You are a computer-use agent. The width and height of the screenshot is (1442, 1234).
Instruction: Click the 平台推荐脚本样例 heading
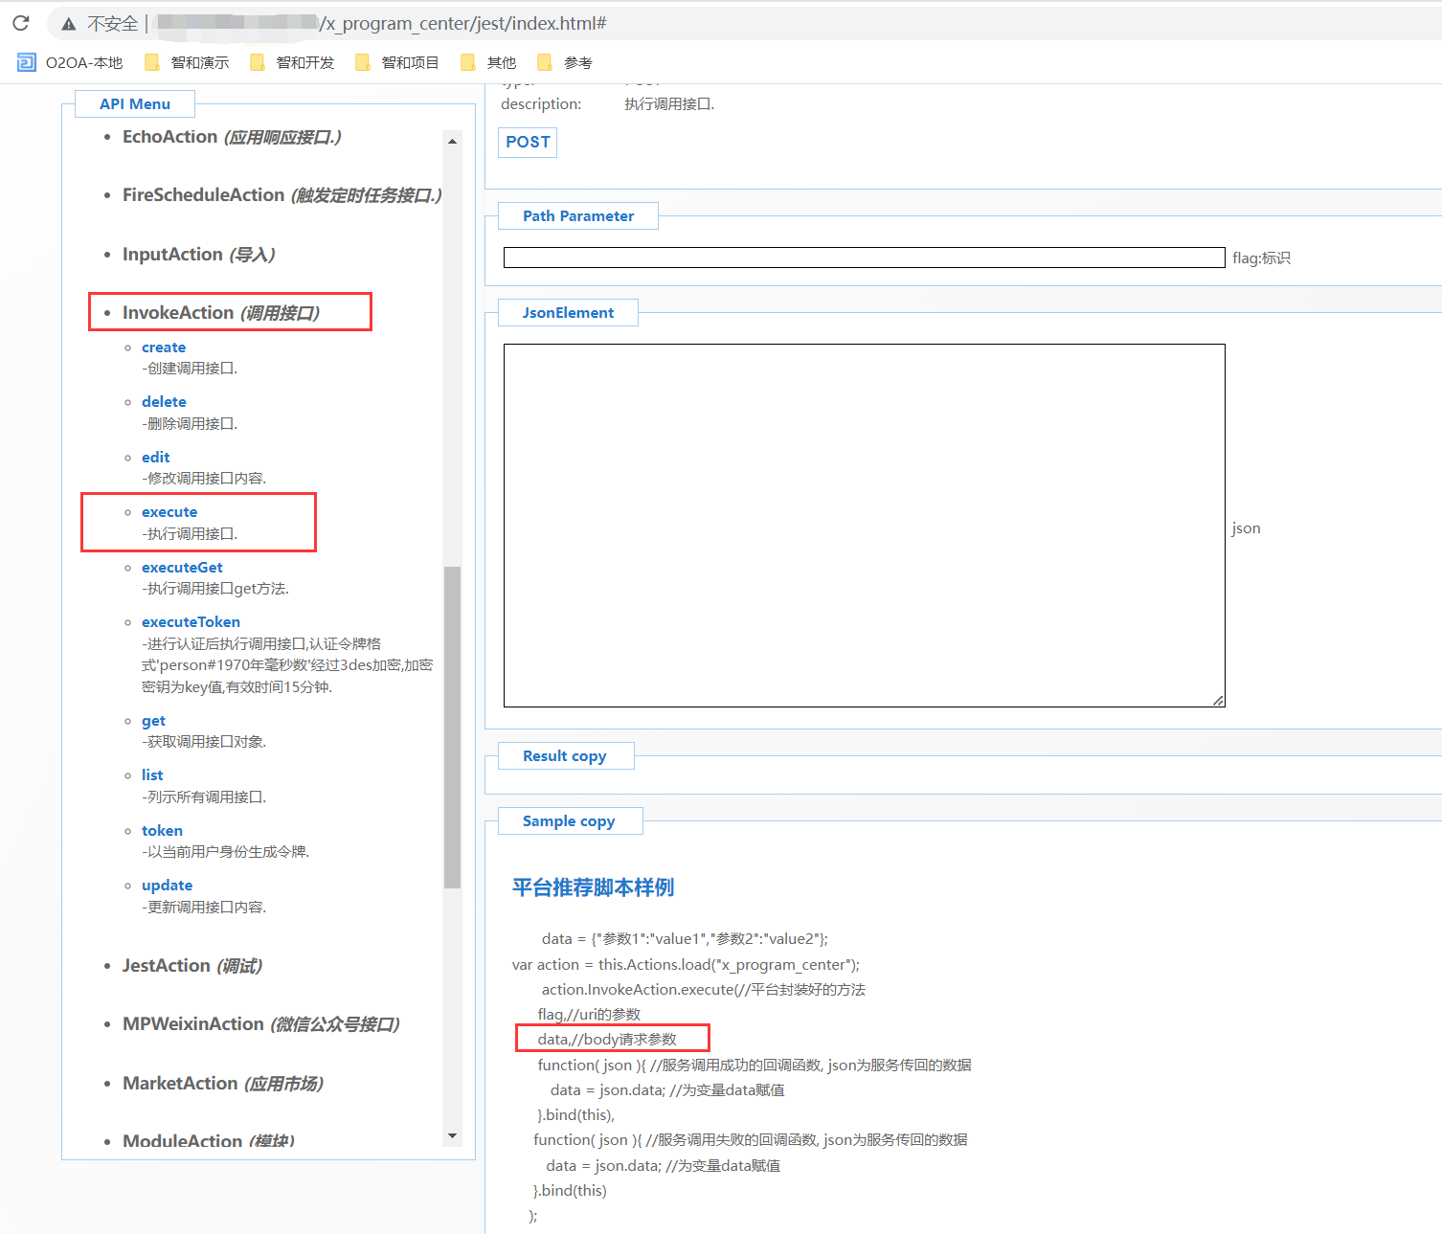pyautogui.click(x=593, y=887)
